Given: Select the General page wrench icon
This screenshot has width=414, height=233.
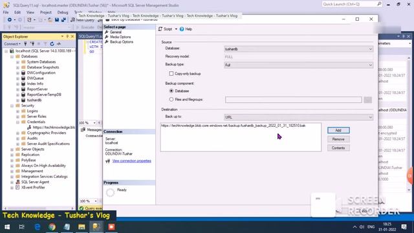Looking at the screenshot, I should pos(107,32).
